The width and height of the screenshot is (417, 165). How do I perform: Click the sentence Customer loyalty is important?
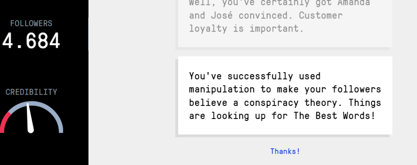tap(266, 22)
